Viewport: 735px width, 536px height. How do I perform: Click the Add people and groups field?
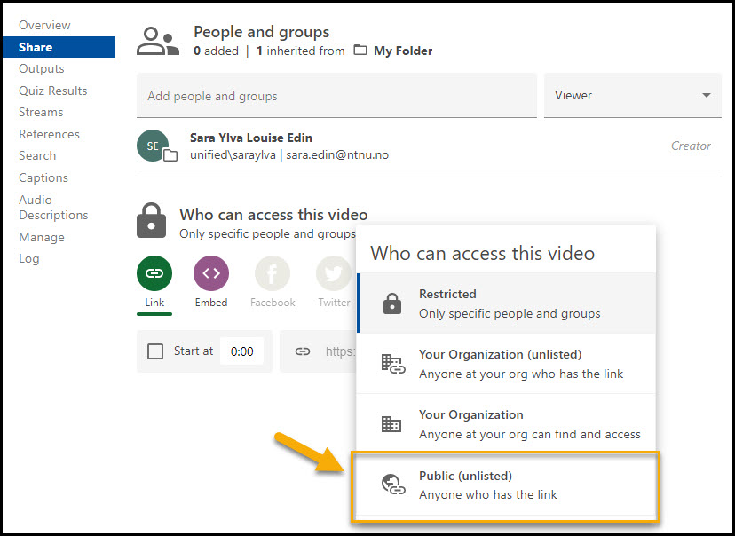(x=336, y=96)
